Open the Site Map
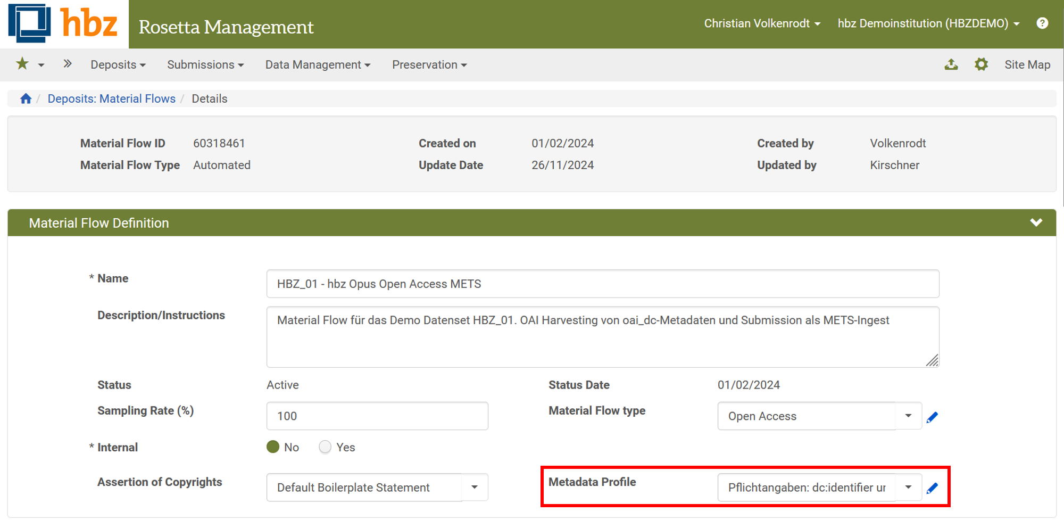Viewport: 1064px width, 520px height. coord(1027,64)
